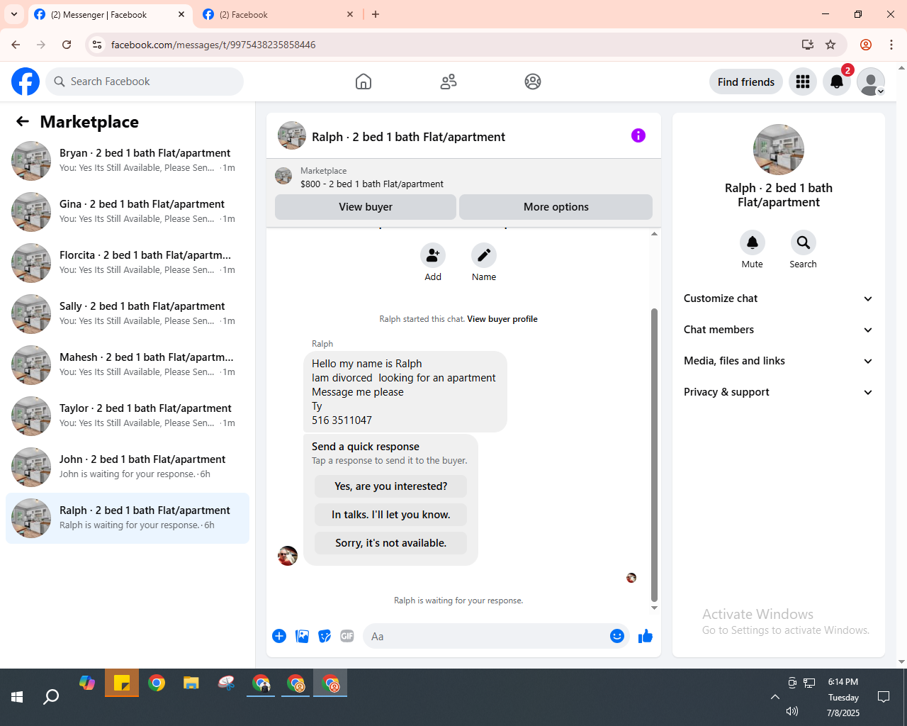The width and height of the screenshot is (907, 726).
Task: Reload the page in the browser
Action: tap(67, 45)
